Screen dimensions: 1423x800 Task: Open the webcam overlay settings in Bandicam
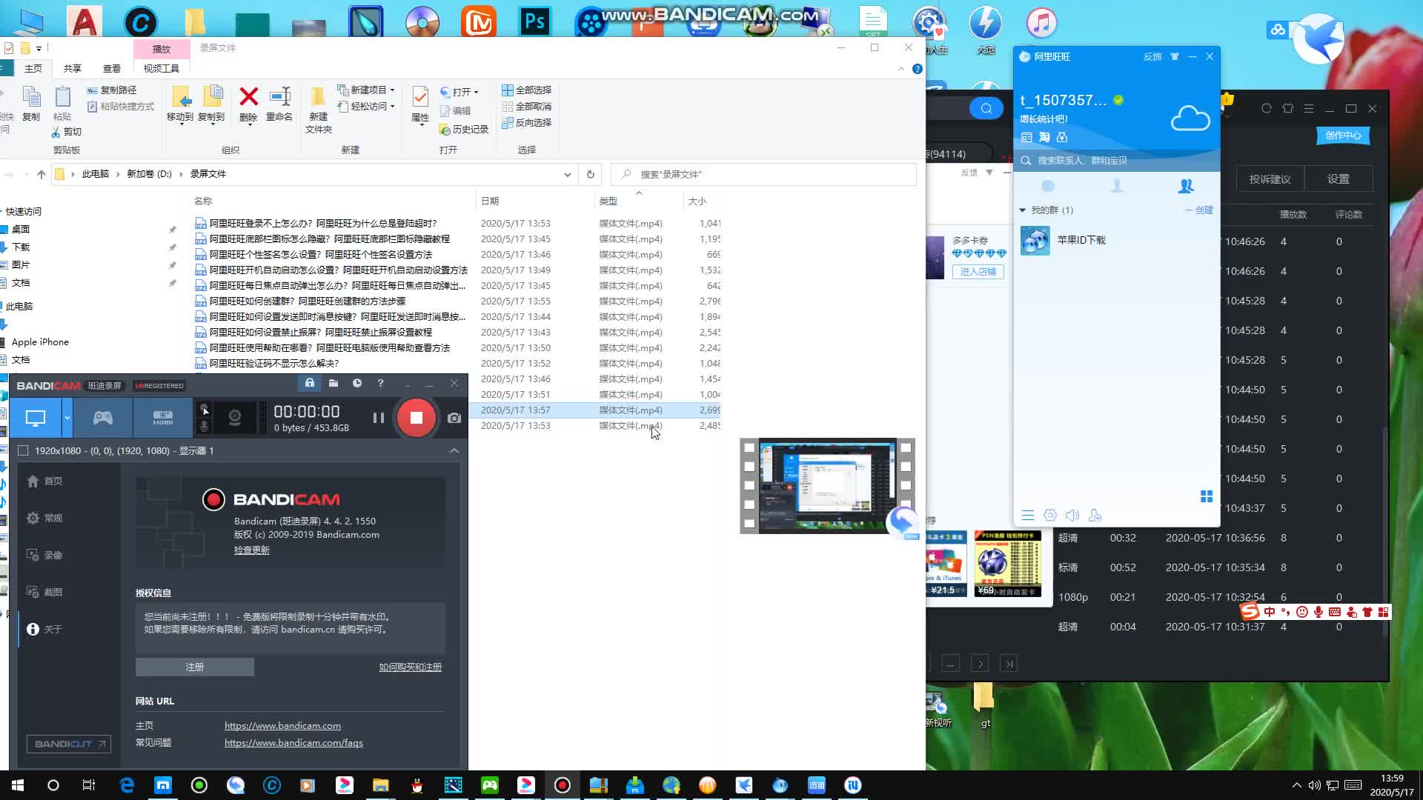pyautogui.click(x=234, y=417)
